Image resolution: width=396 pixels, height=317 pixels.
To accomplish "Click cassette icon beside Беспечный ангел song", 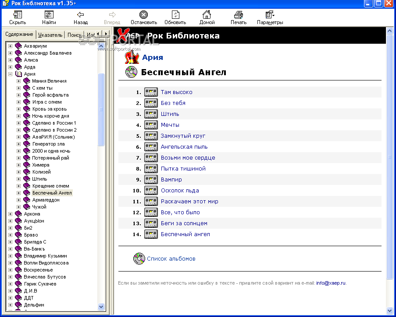I will click(151, 234).
